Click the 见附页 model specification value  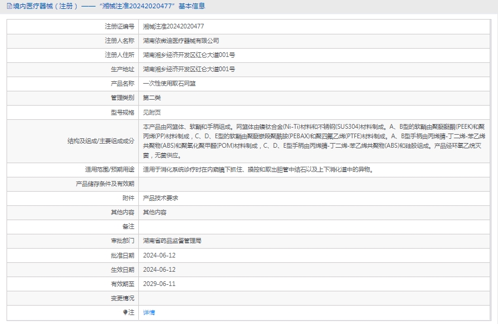click(x=152, y=112)
